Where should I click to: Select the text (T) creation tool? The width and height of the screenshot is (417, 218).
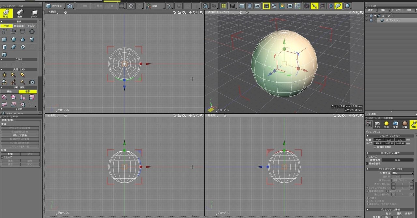click(4, 54)
